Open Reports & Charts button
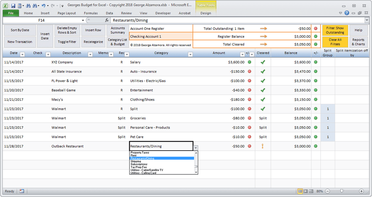The height and width of the screenshot is (197, 372). point(358,42)
